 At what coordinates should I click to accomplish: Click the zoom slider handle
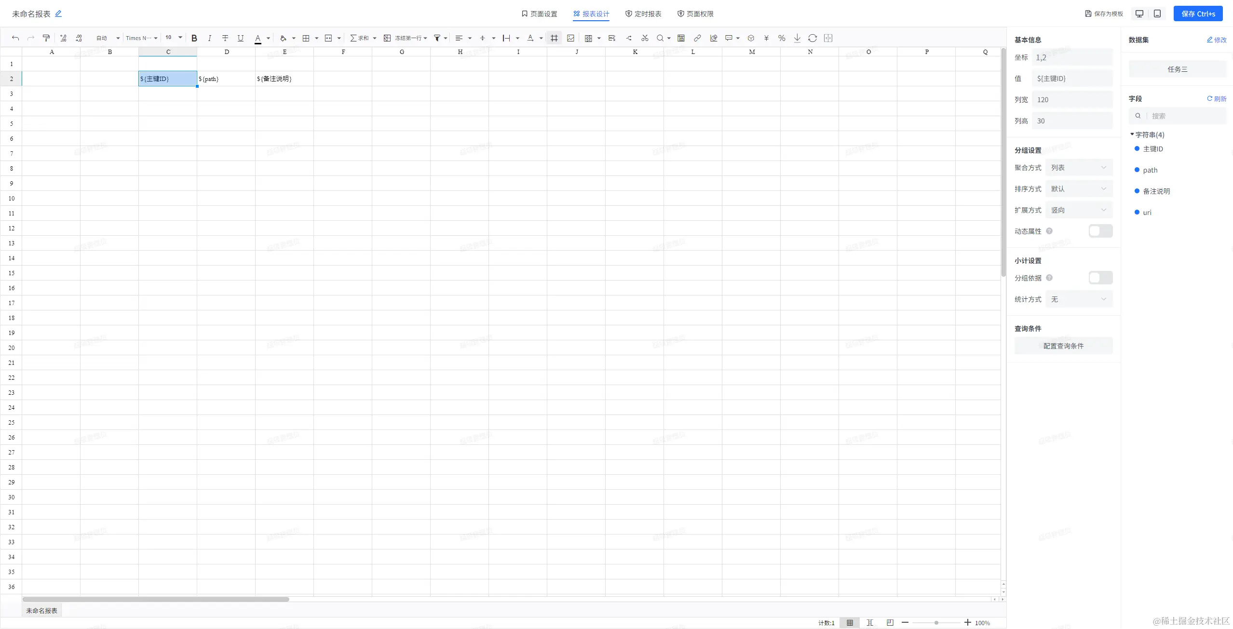(x=936, y=623)
